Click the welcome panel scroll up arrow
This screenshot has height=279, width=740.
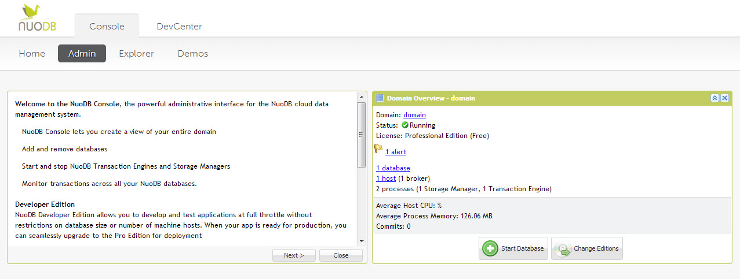point(362,96)
